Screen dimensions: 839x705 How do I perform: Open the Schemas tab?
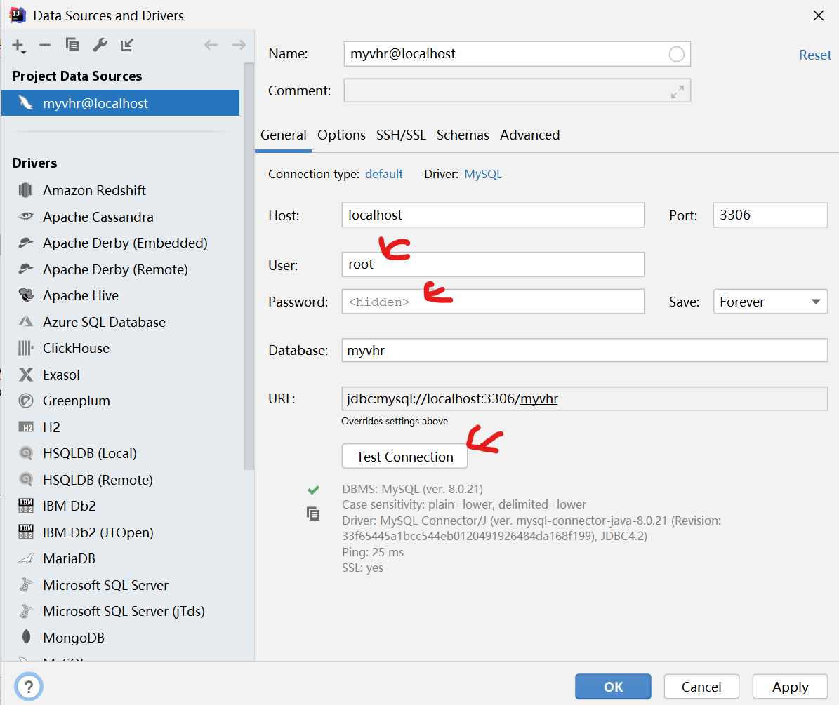tap(463, 135)
